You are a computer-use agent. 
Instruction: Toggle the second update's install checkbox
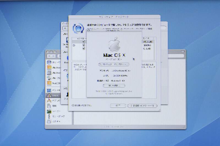(84, 45)
